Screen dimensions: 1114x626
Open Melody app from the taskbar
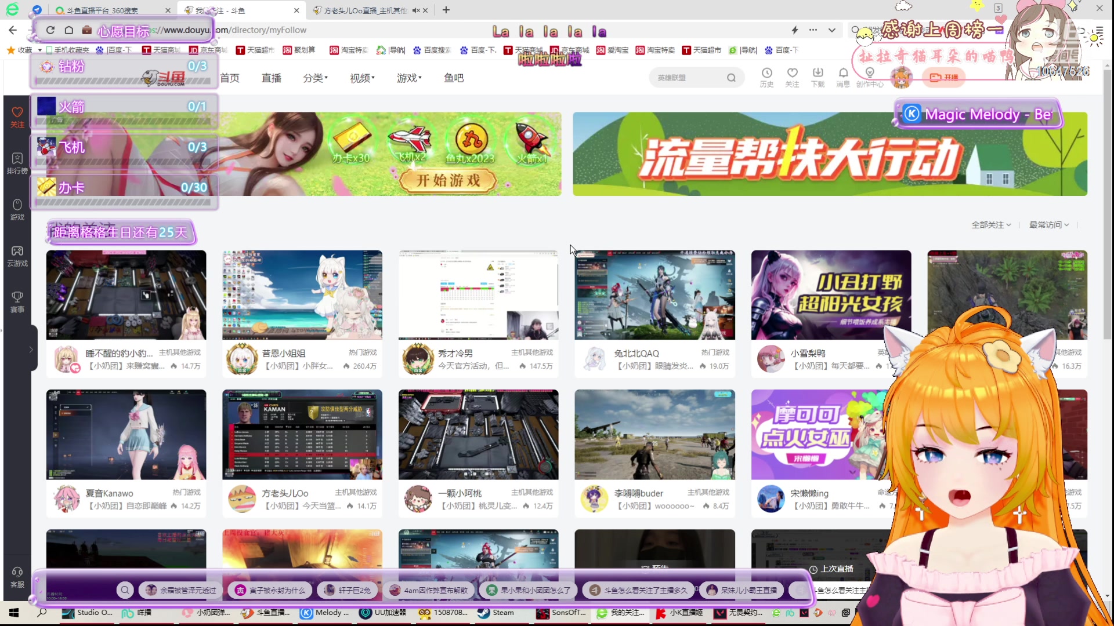coord(325,613)
